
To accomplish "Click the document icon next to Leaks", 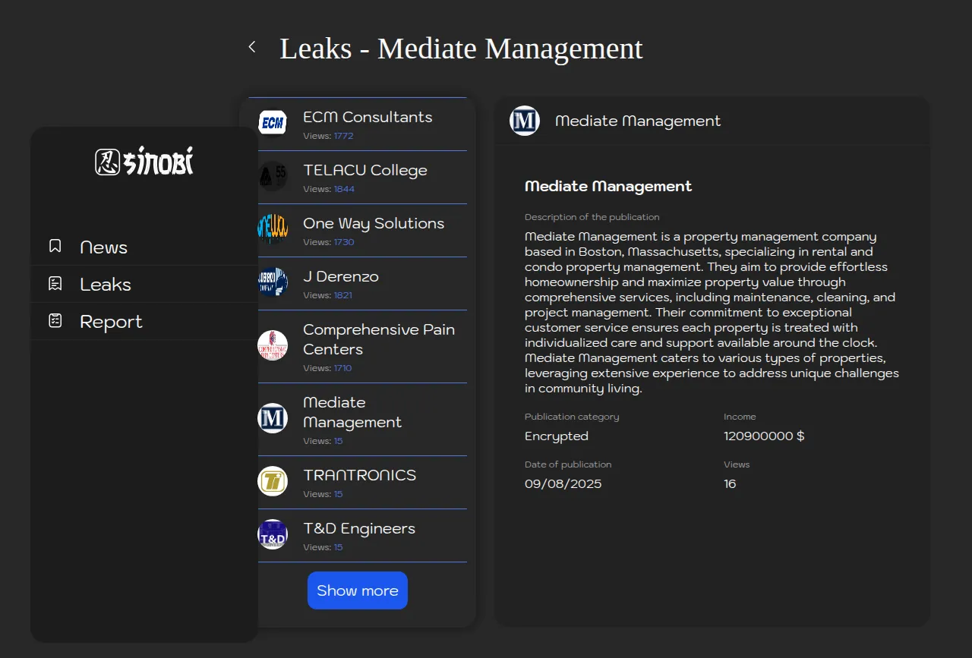I will click(x=55, y=284).
